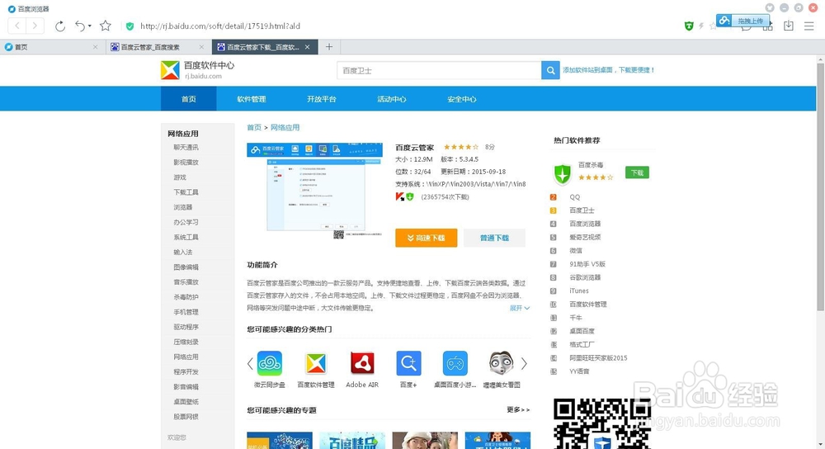The height and width of the screenshot is (449, 825).
Task: Click the lightning speed-mode icon
Action: pyautogui.click(x=701, y=26)
